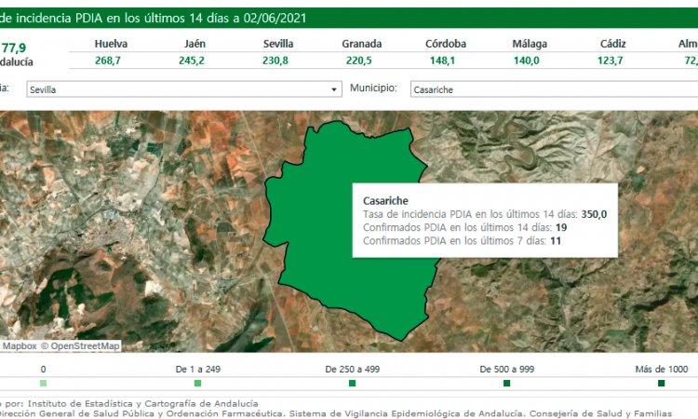Click the 'De 1 a 249' legend swatch
698x419 pixels.
point(197,384)
